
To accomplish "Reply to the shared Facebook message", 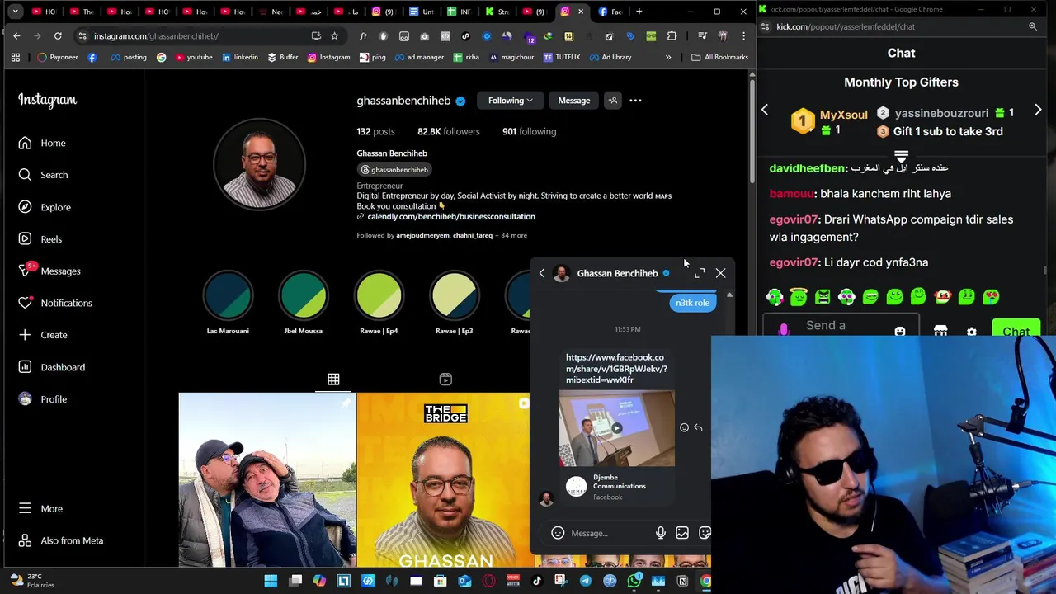I will click(698, 427).
